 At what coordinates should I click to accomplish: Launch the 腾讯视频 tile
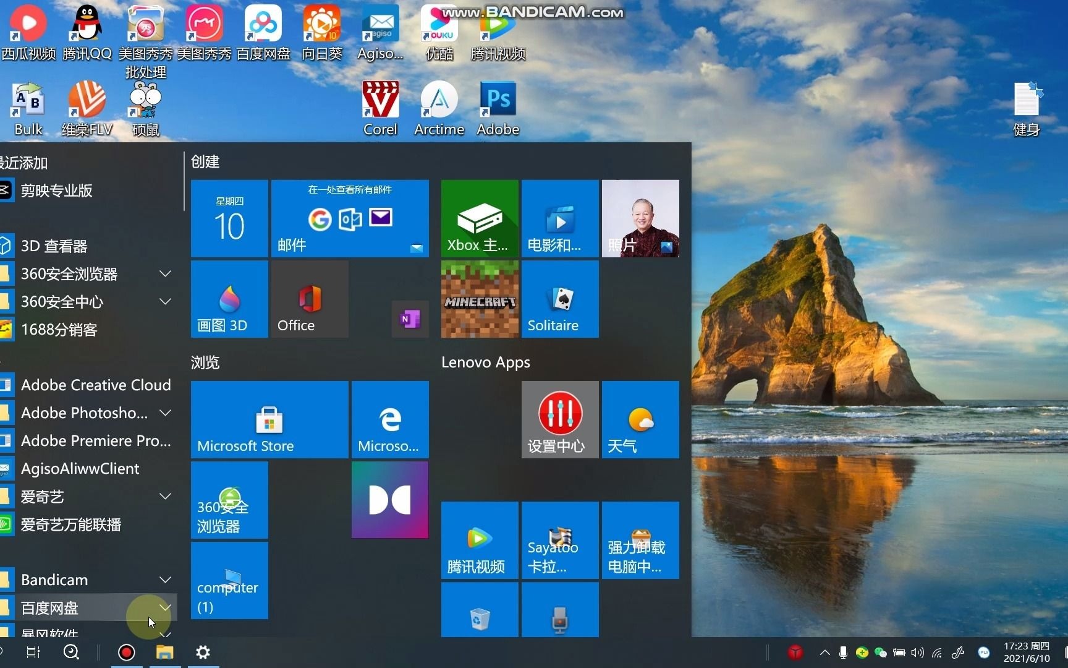[480, 540]
